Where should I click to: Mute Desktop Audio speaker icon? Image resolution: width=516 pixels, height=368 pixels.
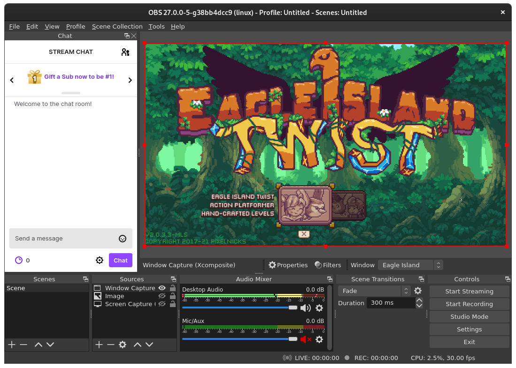305,308
